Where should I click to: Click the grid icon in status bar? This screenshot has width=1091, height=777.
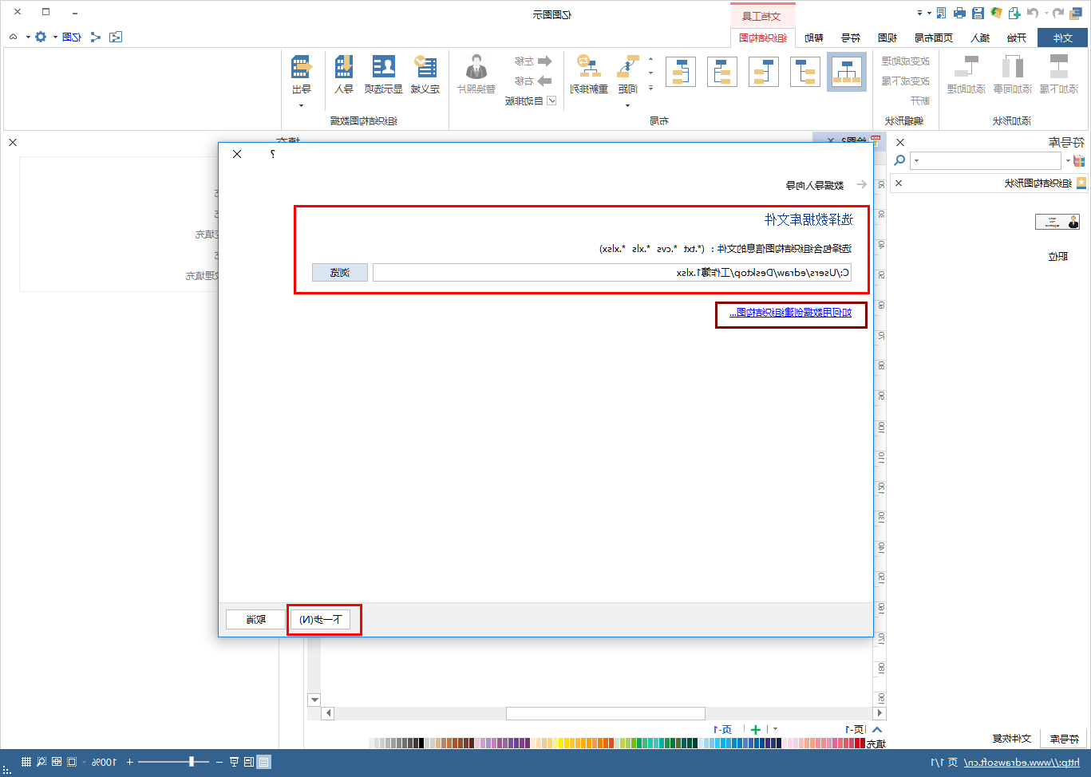tap(26, 762)
